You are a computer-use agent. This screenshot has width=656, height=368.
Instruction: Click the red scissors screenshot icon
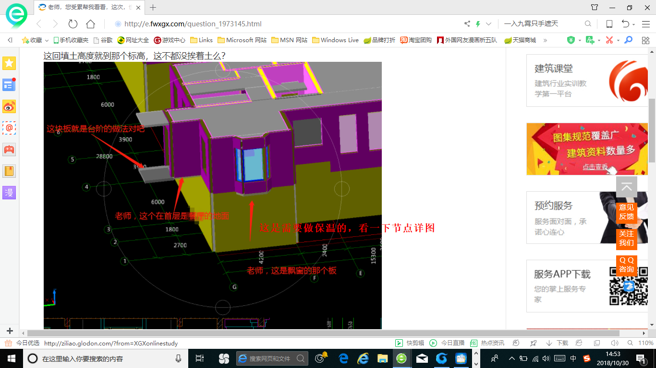click(x=609, y=40)
